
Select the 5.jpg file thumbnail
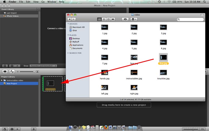coord(134,42)
